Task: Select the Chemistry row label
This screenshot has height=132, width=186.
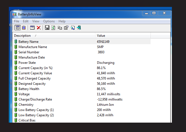Action: (26, 105)
